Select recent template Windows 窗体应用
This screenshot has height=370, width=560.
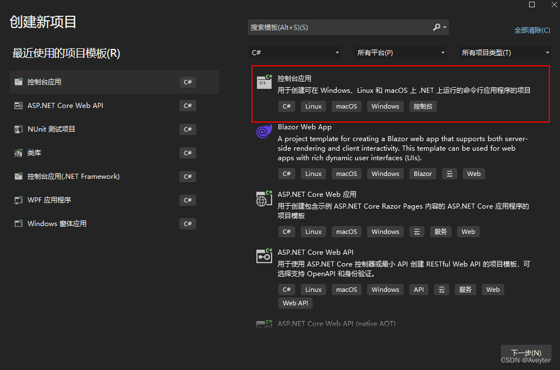click(114, 223)
